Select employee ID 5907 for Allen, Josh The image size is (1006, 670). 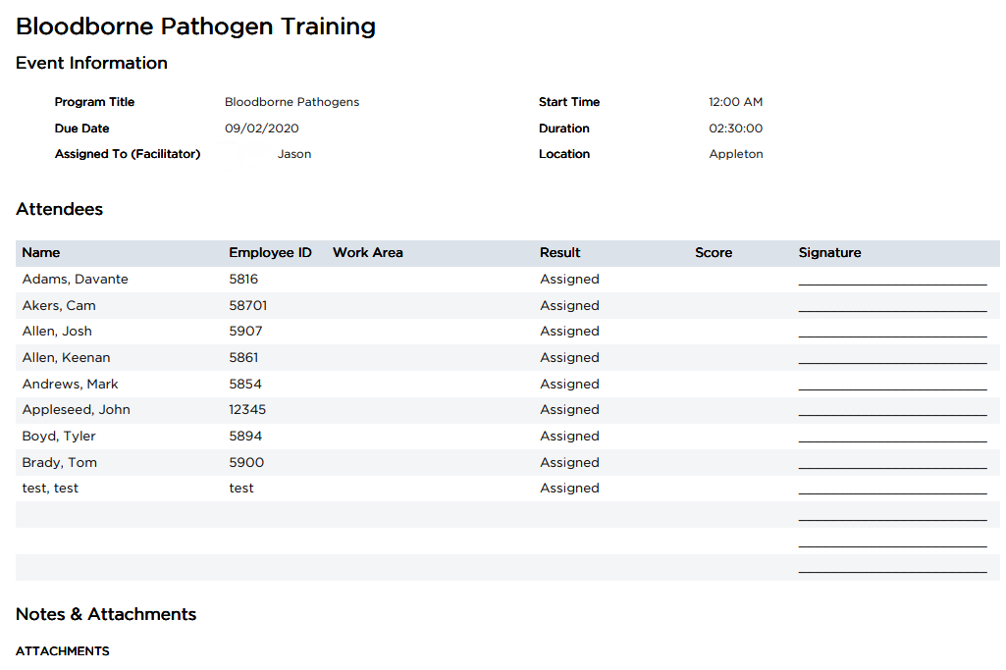pos(245,332)
